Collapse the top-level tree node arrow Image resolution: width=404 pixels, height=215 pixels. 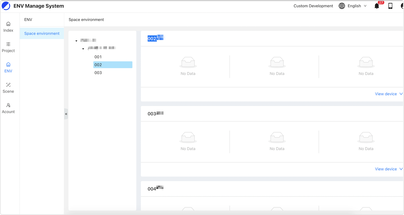coord(76,41)
